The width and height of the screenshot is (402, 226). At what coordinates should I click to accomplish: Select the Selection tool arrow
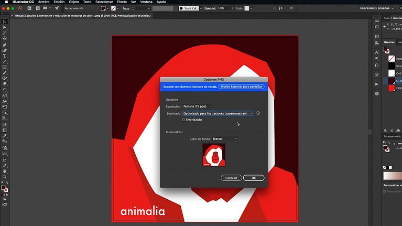point(4,22)
